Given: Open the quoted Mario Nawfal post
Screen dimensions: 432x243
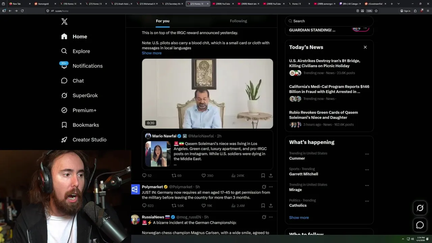Looking at the screenshot, I should coord(207,150).
